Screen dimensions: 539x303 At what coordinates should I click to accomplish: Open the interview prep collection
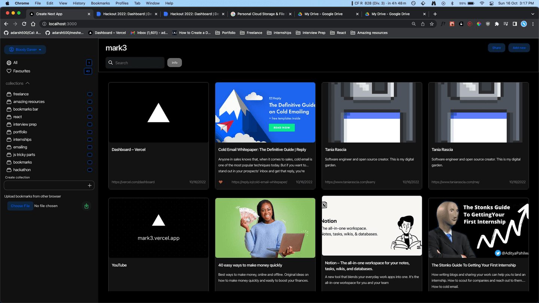25,124
